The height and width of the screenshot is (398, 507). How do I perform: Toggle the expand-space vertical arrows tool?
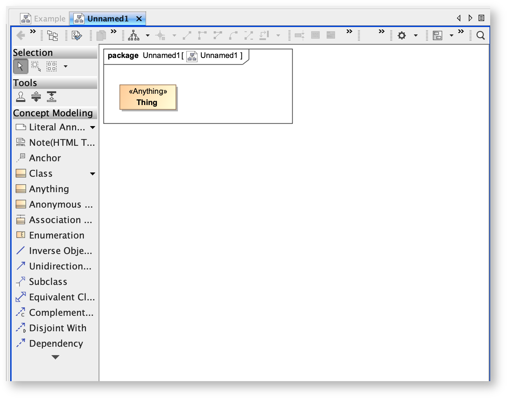click(x=36, y=97)
